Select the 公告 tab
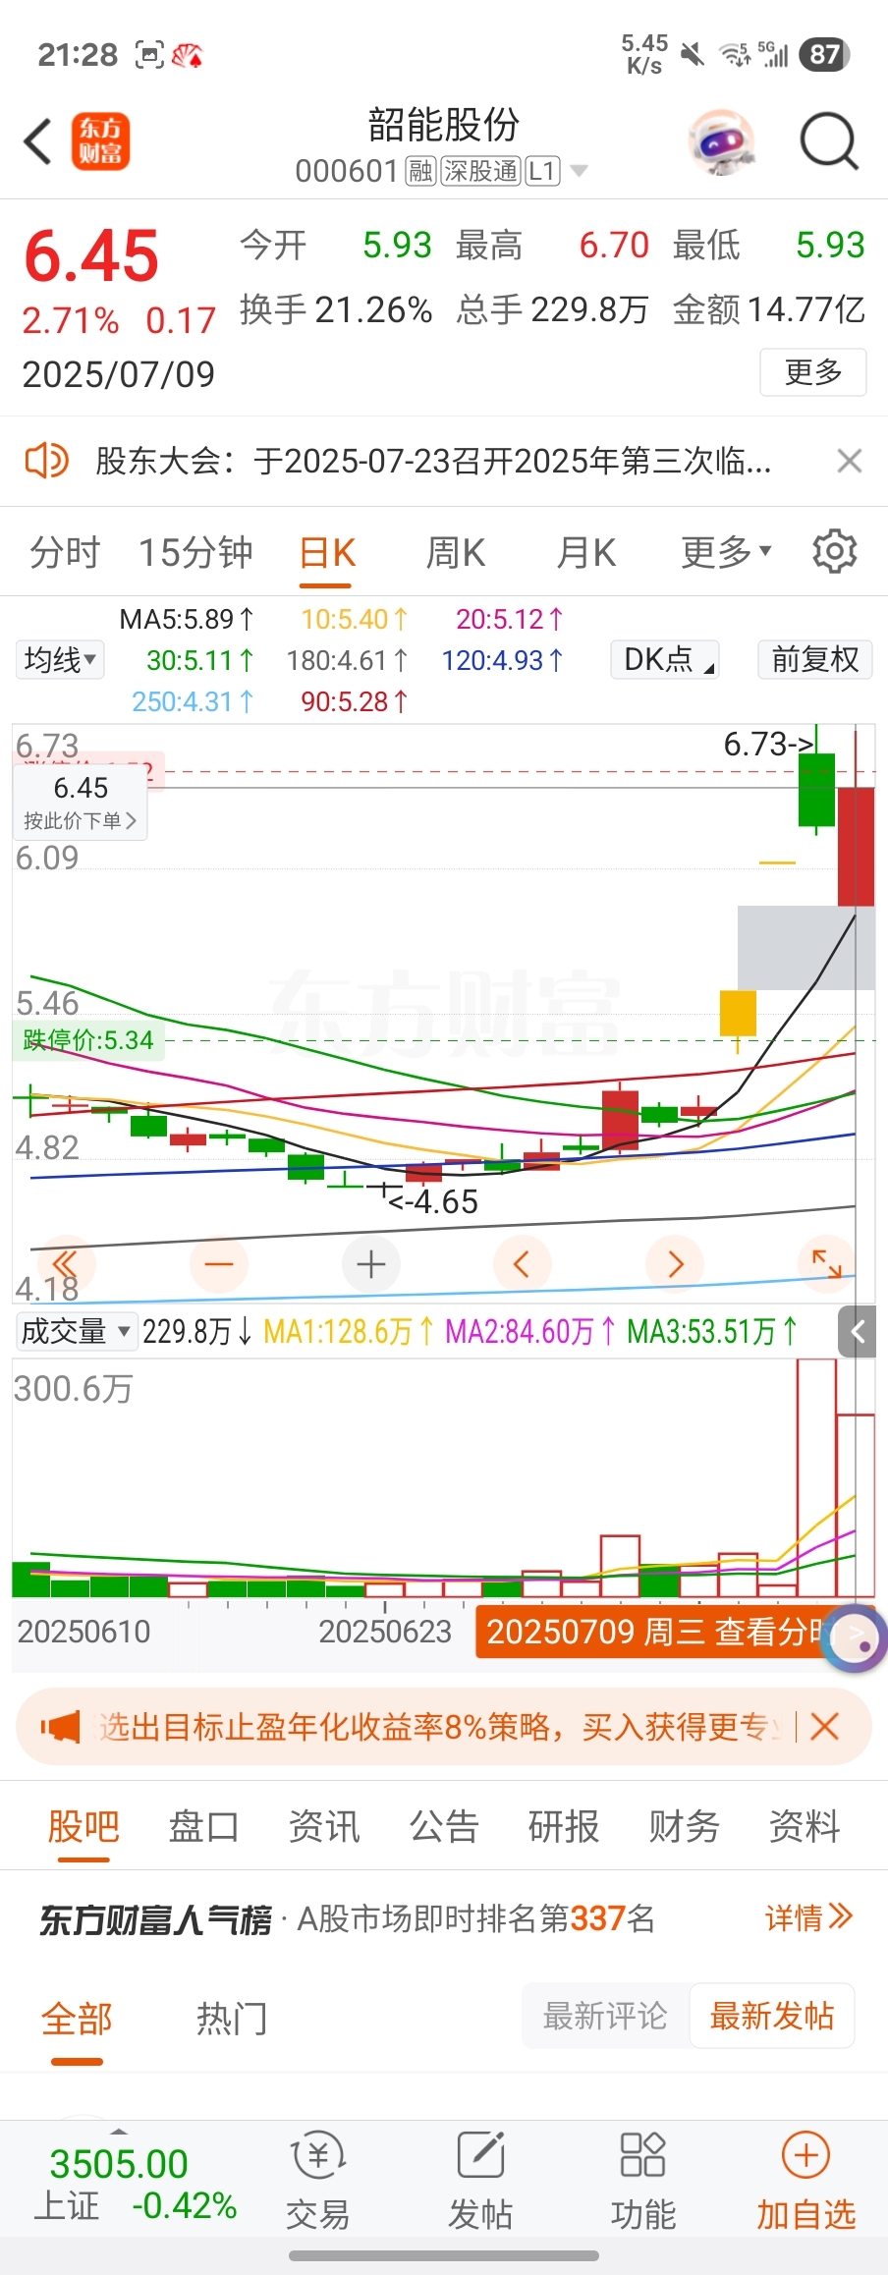This screenshot has height=2275, width=888. click(x=444, y=1827)
